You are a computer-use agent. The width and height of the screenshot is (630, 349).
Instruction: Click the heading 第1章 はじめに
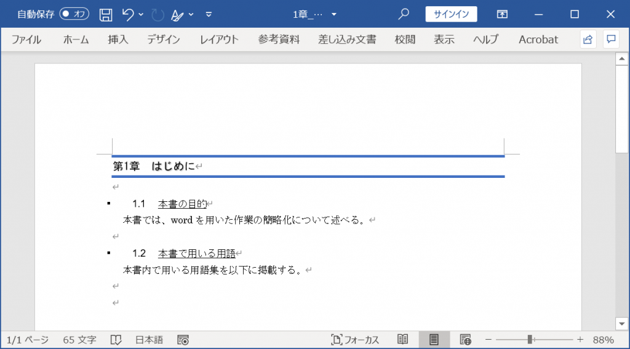pyautogui.click(x=154, y=166)
